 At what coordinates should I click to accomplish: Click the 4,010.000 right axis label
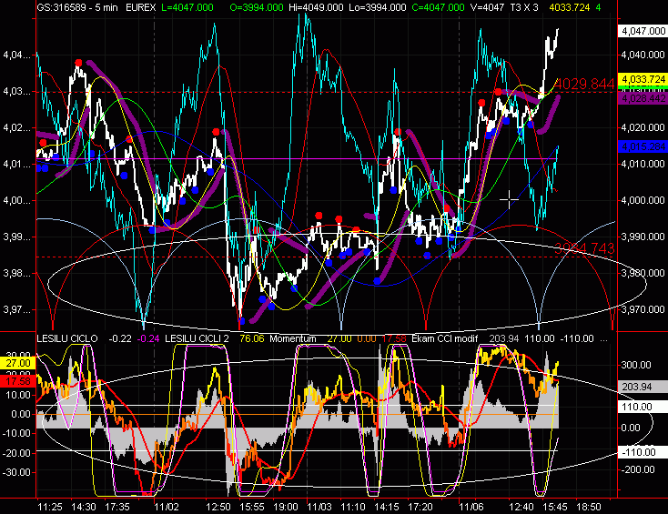click(x=643, y=164)
